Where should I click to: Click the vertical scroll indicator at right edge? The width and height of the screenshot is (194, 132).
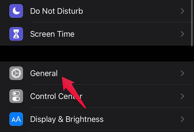coord(192,23)
